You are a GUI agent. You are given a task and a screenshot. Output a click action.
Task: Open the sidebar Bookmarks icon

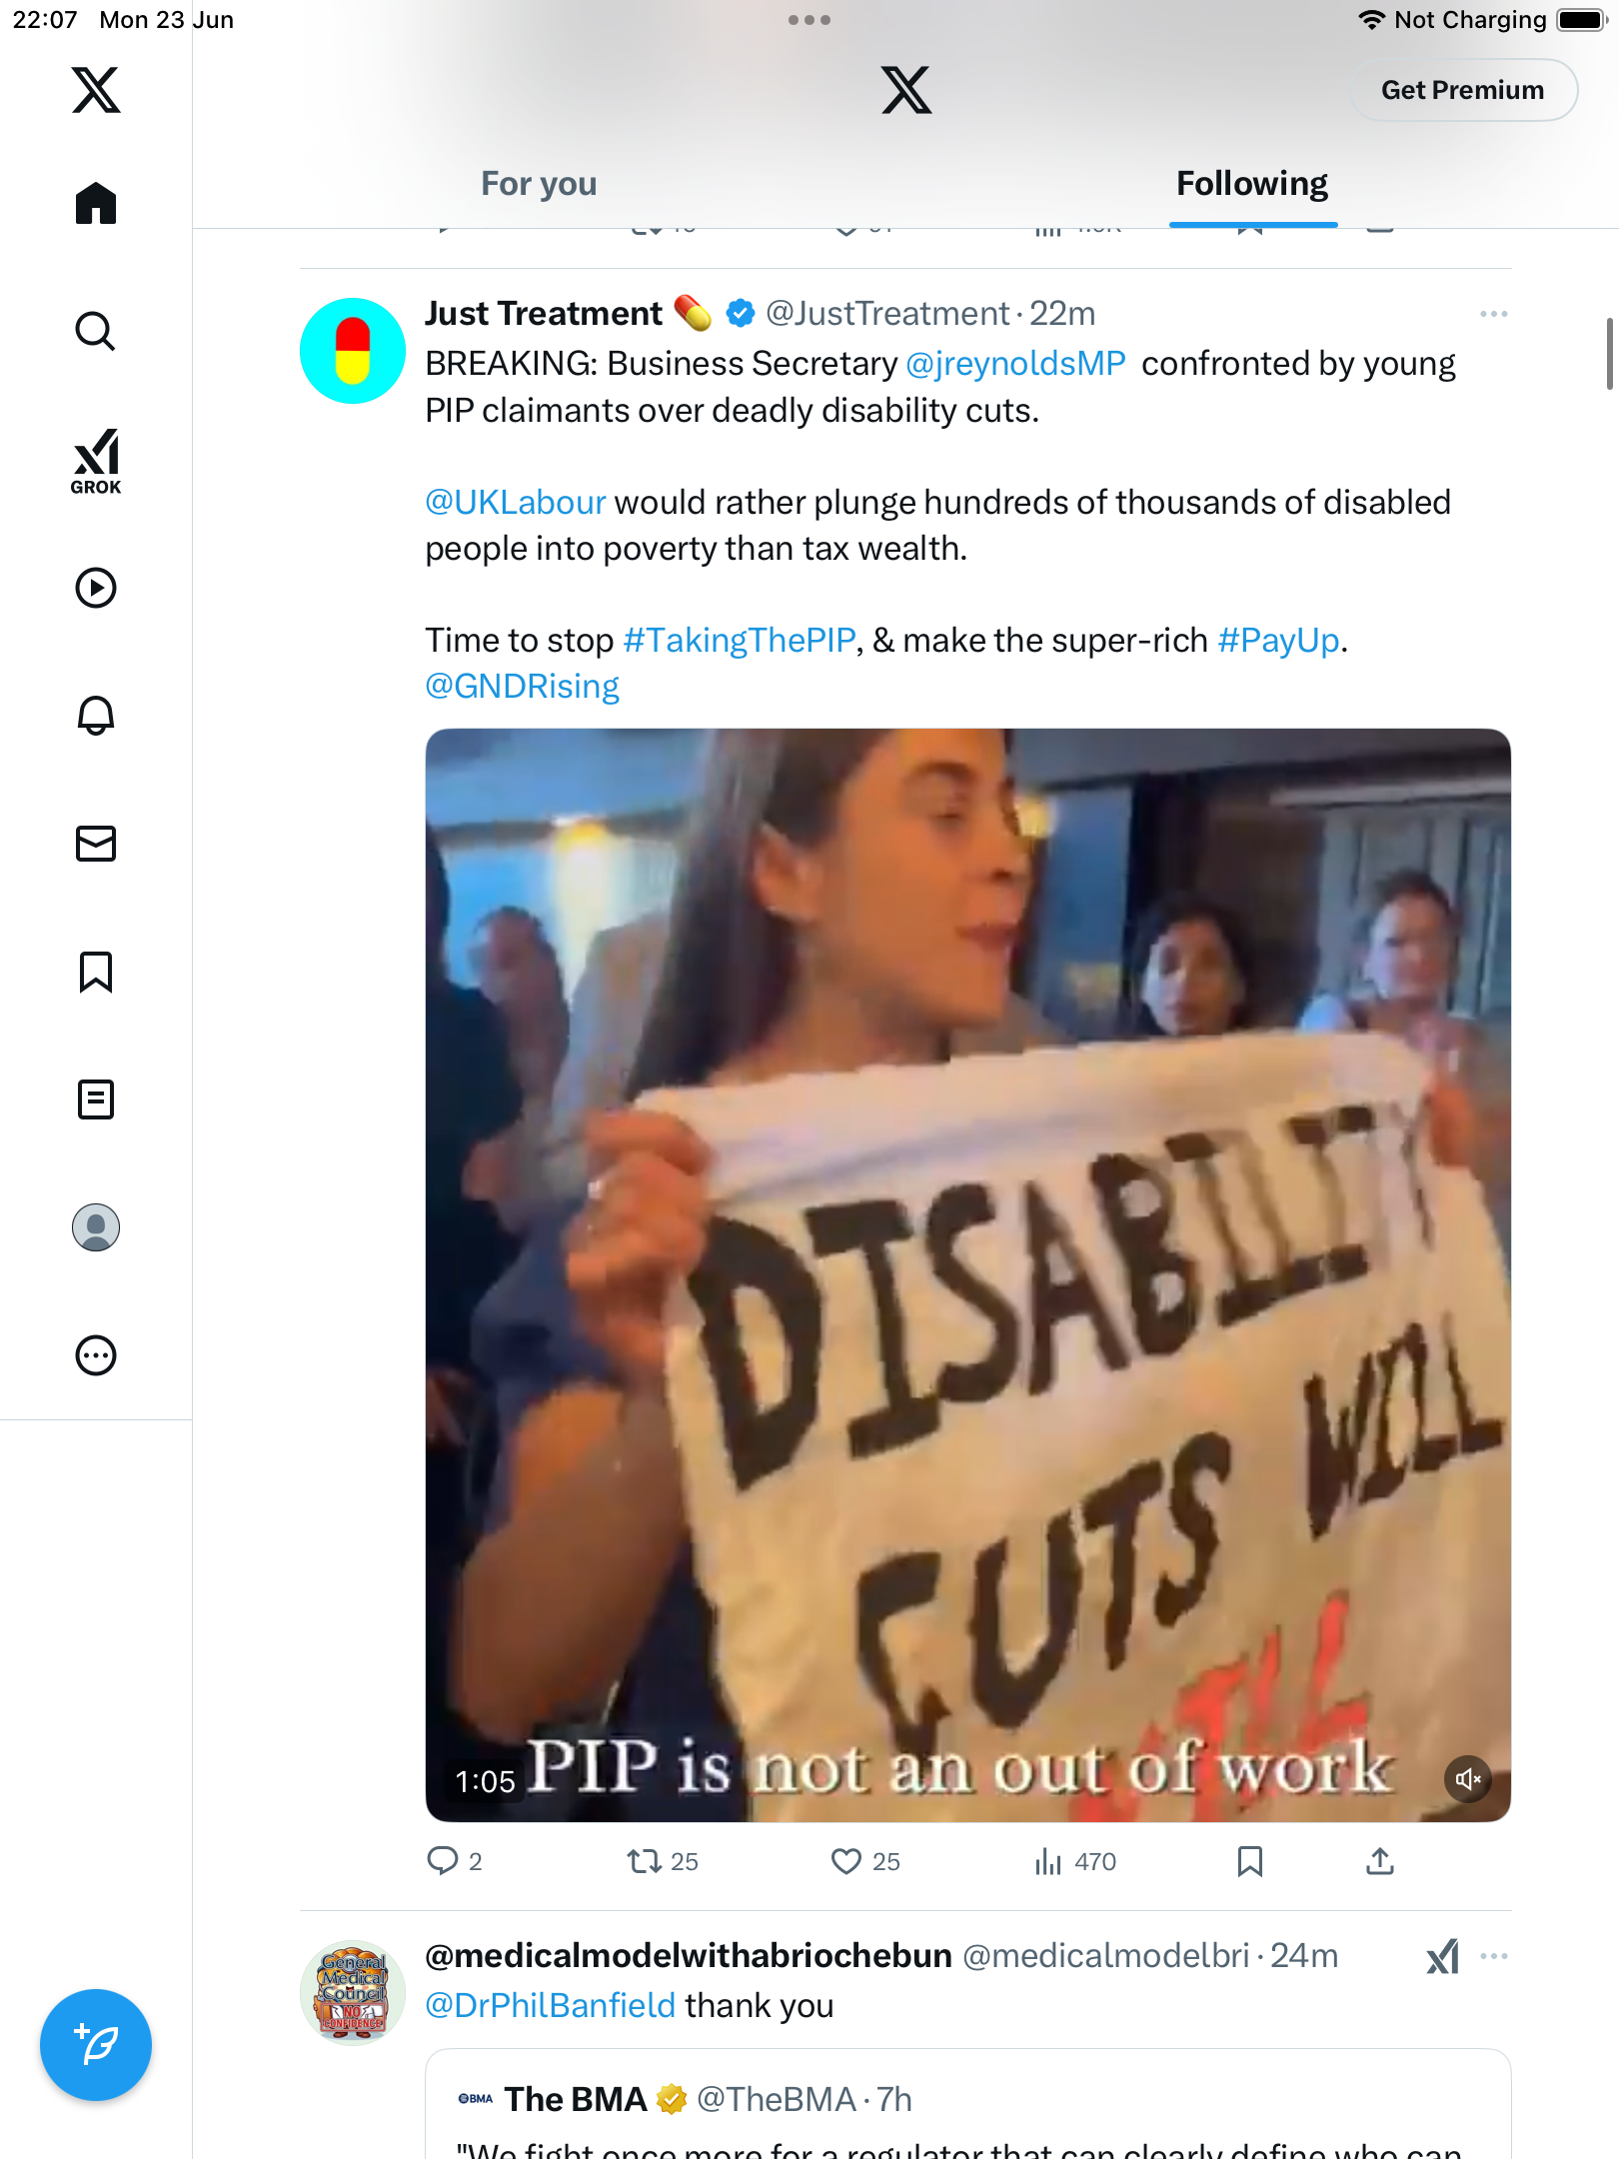96,972
